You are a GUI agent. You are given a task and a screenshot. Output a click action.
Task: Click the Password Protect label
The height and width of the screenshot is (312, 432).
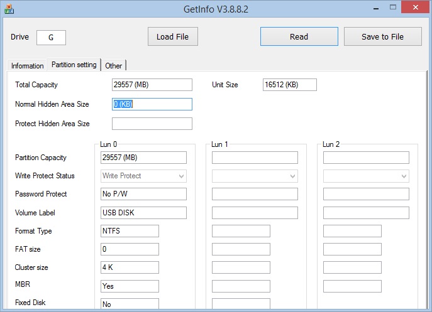(41, 194)
